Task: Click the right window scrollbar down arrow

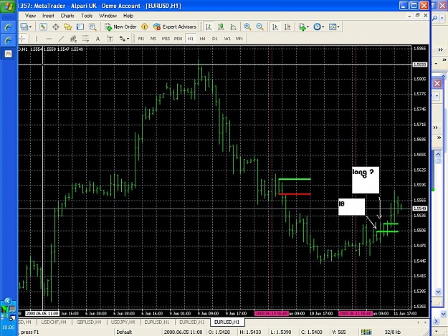Action: pos(438,292)
